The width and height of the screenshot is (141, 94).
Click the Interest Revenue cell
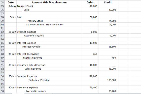click(x=49, y=58)
